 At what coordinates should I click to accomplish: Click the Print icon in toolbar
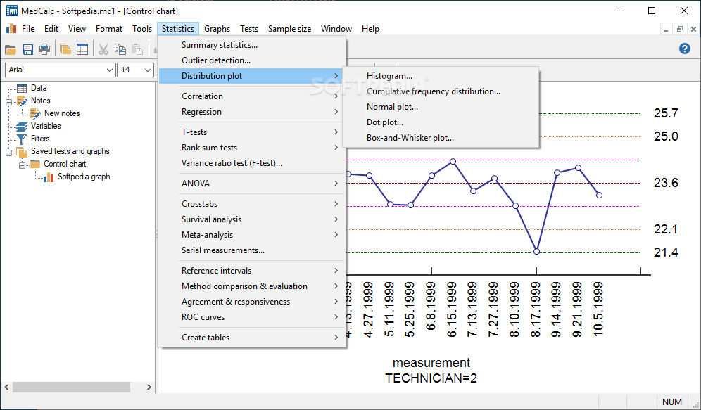(x=44, y=49)
